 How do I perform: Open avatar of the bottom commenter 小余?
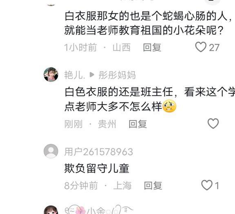(x=51, y=210)
